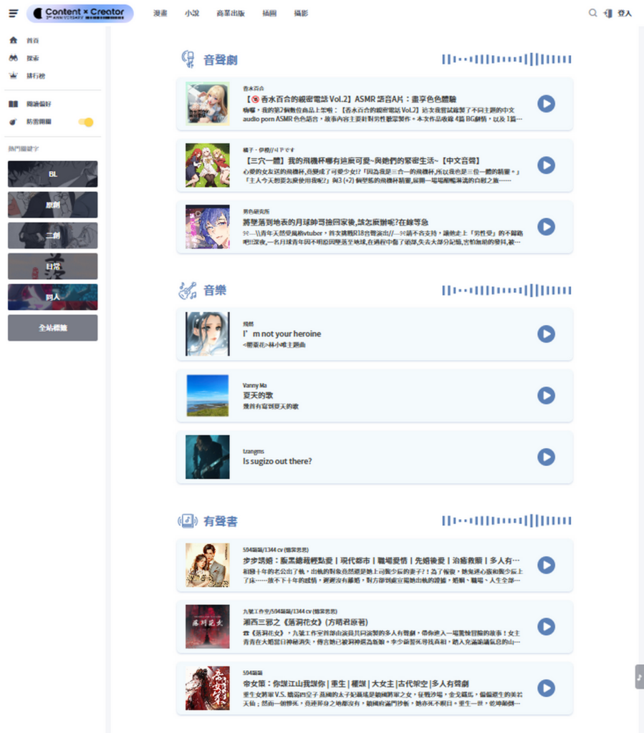Open the 落洞花女 red cover thumbnail
The image size is (644, 733).
tap(208, 626)
